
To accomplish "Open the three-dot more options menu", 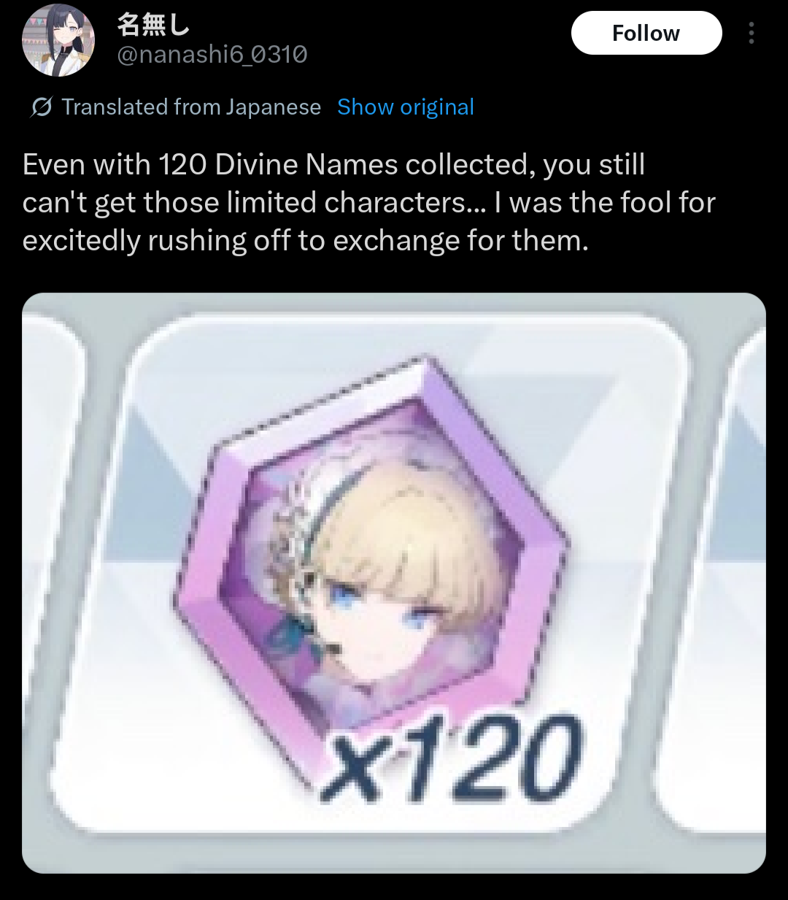I will [x=752, y=33].
